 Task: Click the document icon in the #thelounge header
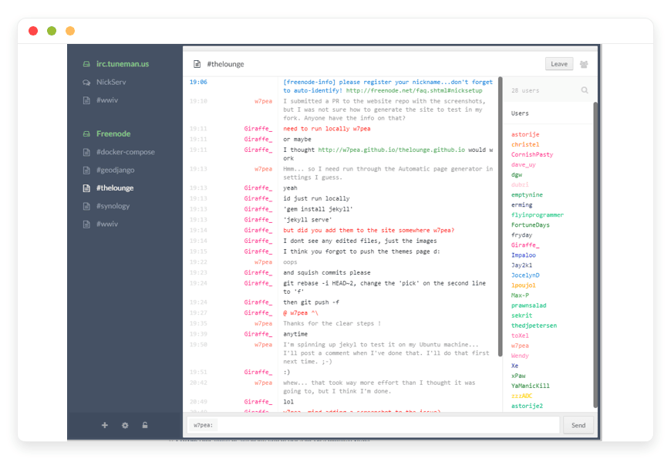(x=197, y=64)
